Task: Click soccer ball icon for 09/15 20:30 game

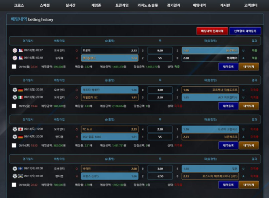Action: pyautogui.click(x=15, y=90)
